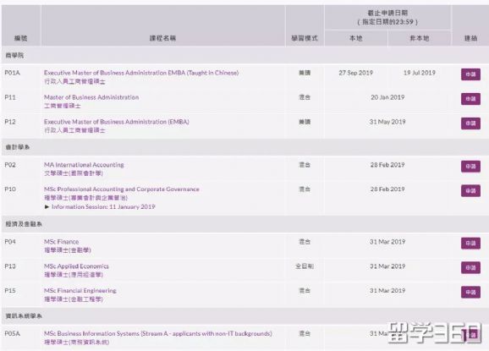The image size is (489, 351).
Task: Open Master of Business Administration link
Action: pyautogui.click(x=91, y=97)
